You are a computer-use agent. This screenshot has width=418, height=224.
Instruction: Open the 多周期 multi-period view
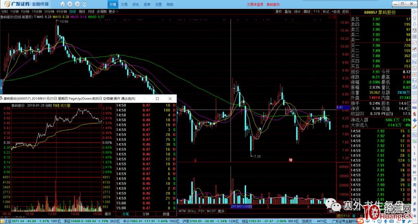[101, 12]
